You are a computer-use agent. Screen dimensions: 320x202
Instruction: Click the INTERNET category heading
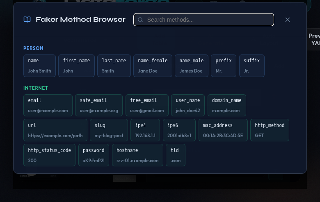tap(36, 88)
